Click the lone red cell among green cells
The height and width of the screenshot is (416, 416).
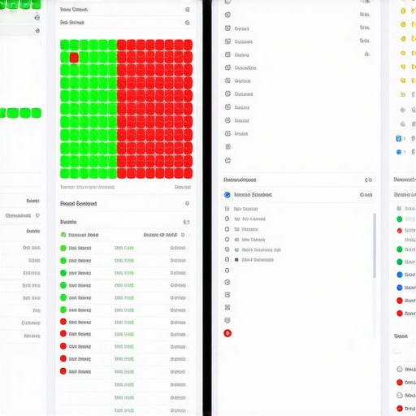point(74,58)
